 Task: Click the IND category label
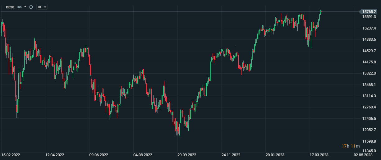tap(20, 7)
